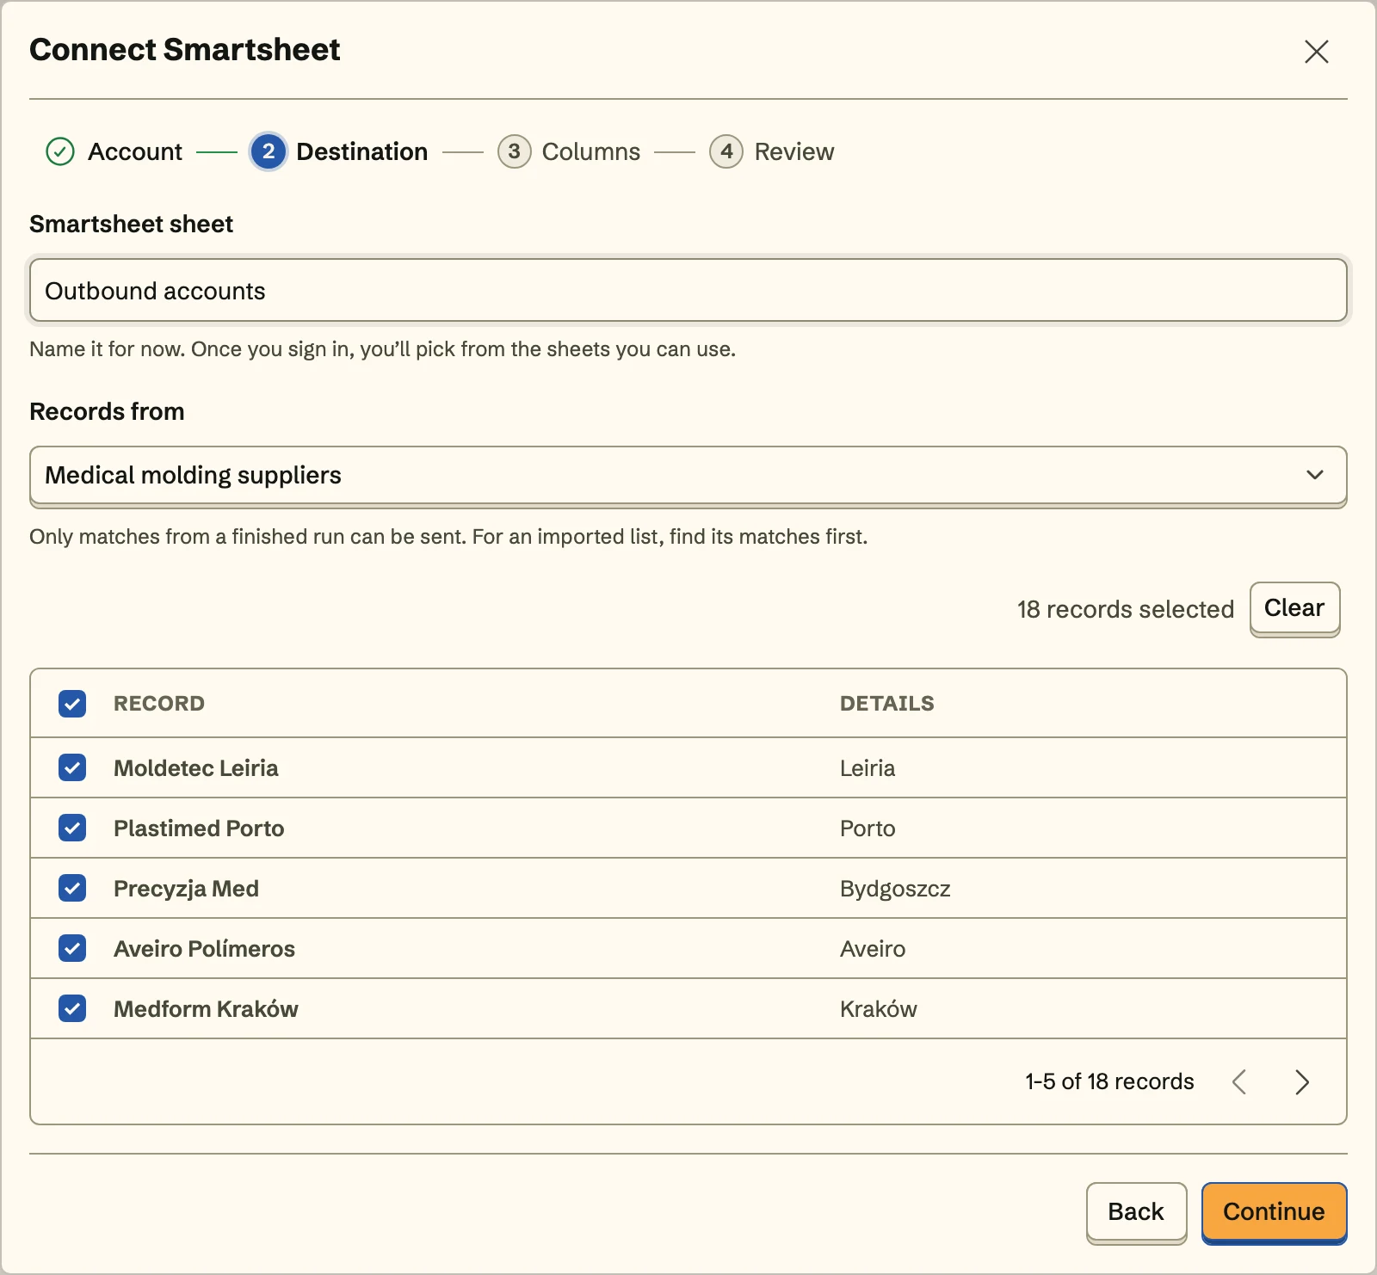The height and width of the screenshot is (1275, 1377).
Task: Clear the selected records
Action: pos(1294,608)
